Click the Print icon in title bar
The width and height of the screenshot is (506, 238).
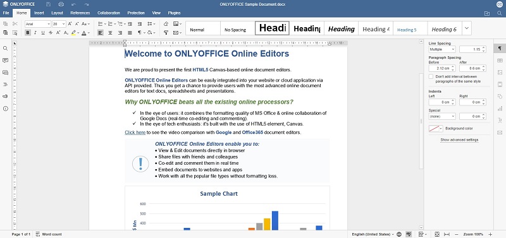coord(61,4)
